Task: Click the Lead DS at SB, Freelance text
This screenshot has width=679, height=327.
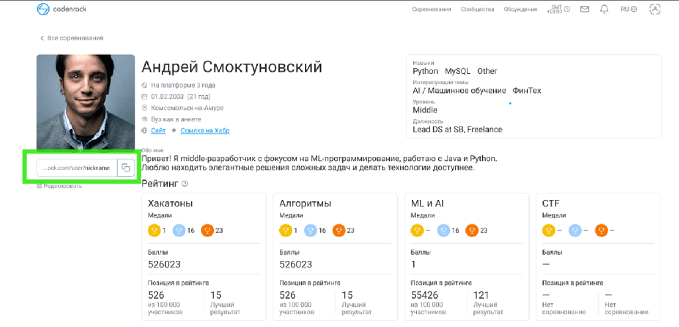Action: coord(458,129)
